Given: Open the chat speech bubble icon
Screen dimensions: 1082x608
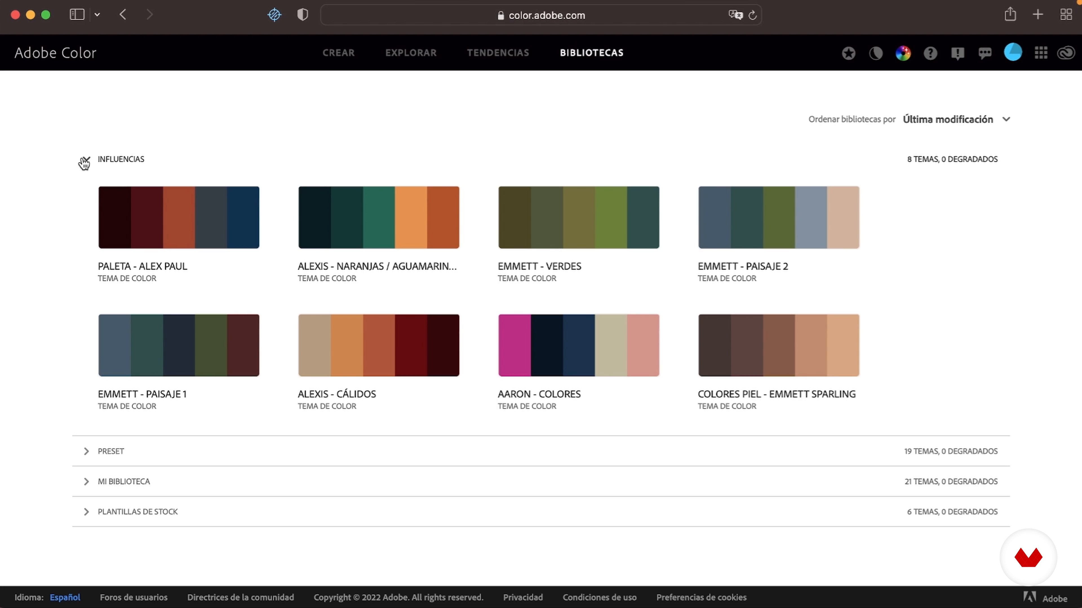Looking at the screenshot, I should point(985,53).
